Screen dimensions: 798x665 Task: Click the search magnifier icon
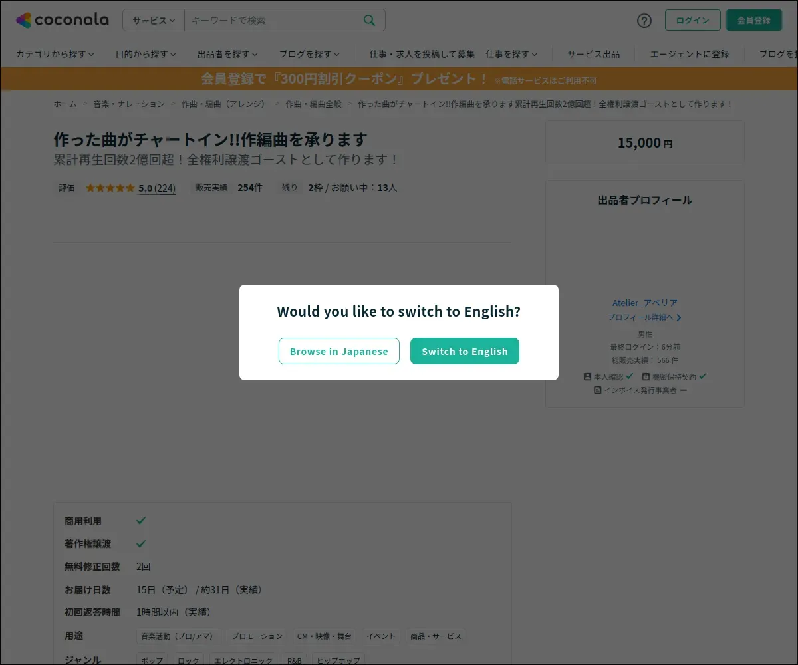370,20
